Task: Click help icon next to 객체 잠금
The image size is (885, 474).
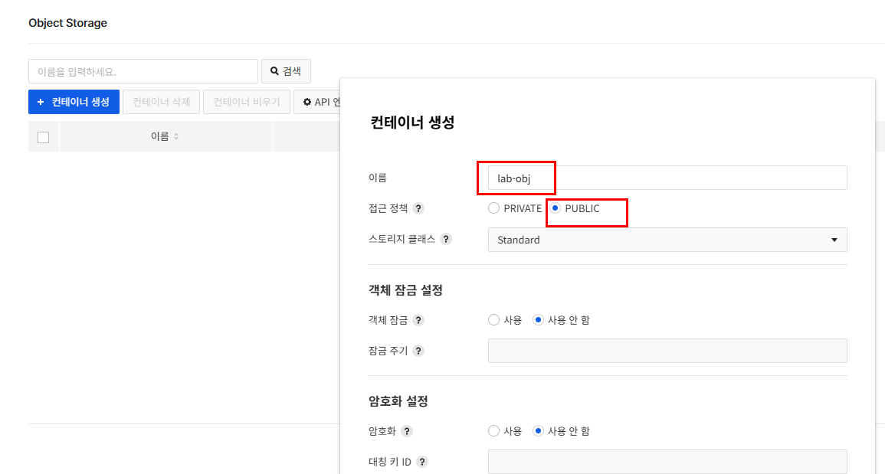Action: click(418, 320)
